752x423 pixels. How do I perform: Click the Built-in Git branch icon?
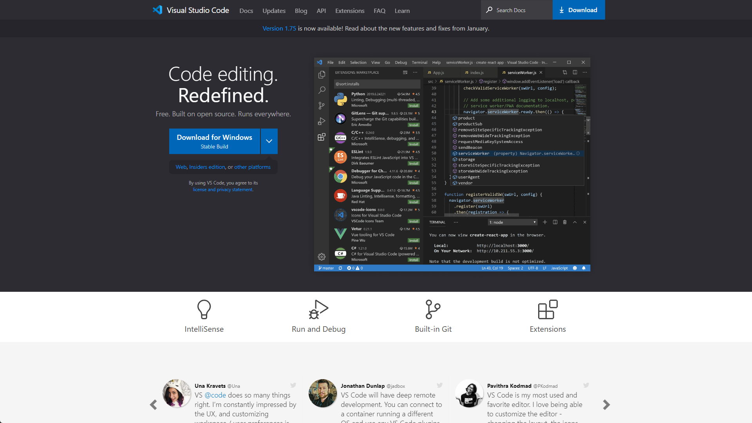[x=433, y=309]
